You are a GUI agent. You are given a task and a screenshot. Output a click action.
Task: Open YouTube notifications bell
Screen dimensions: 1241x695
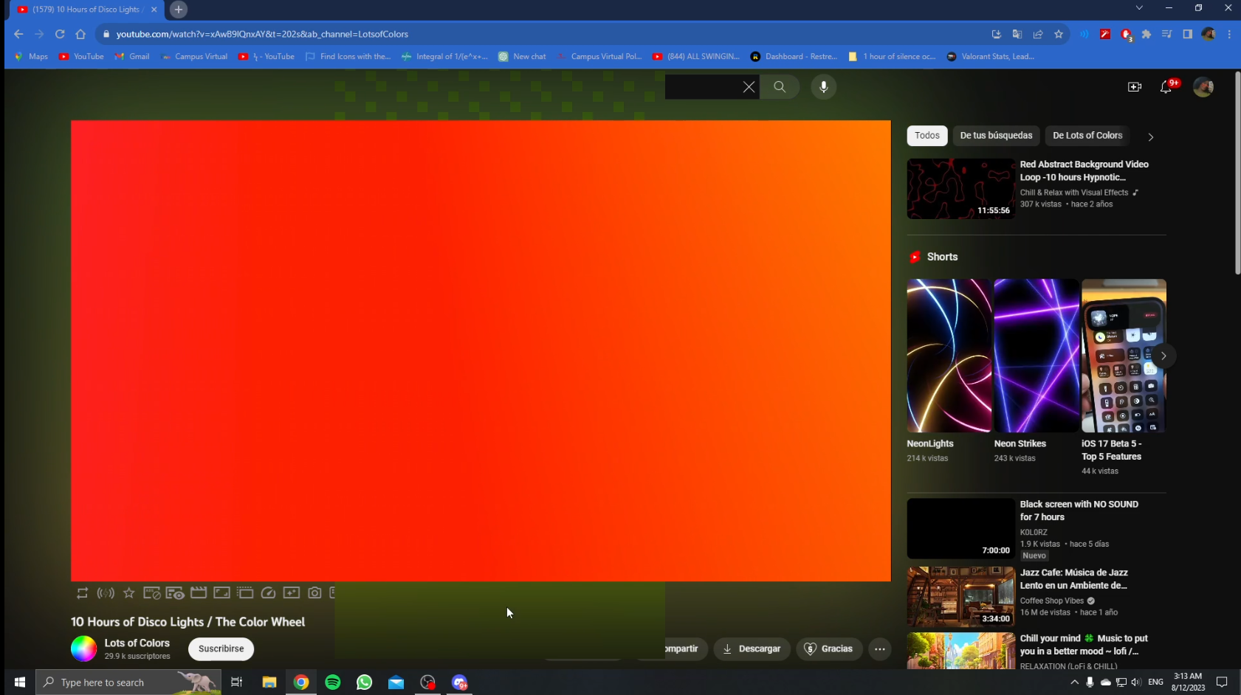pyautogui.click(x=1166, y=87)
